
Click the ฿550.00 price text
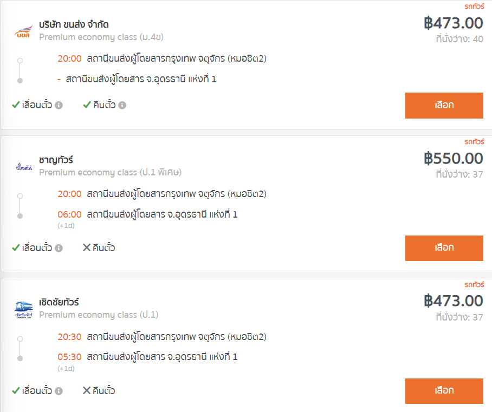click(x=454, y=158)
